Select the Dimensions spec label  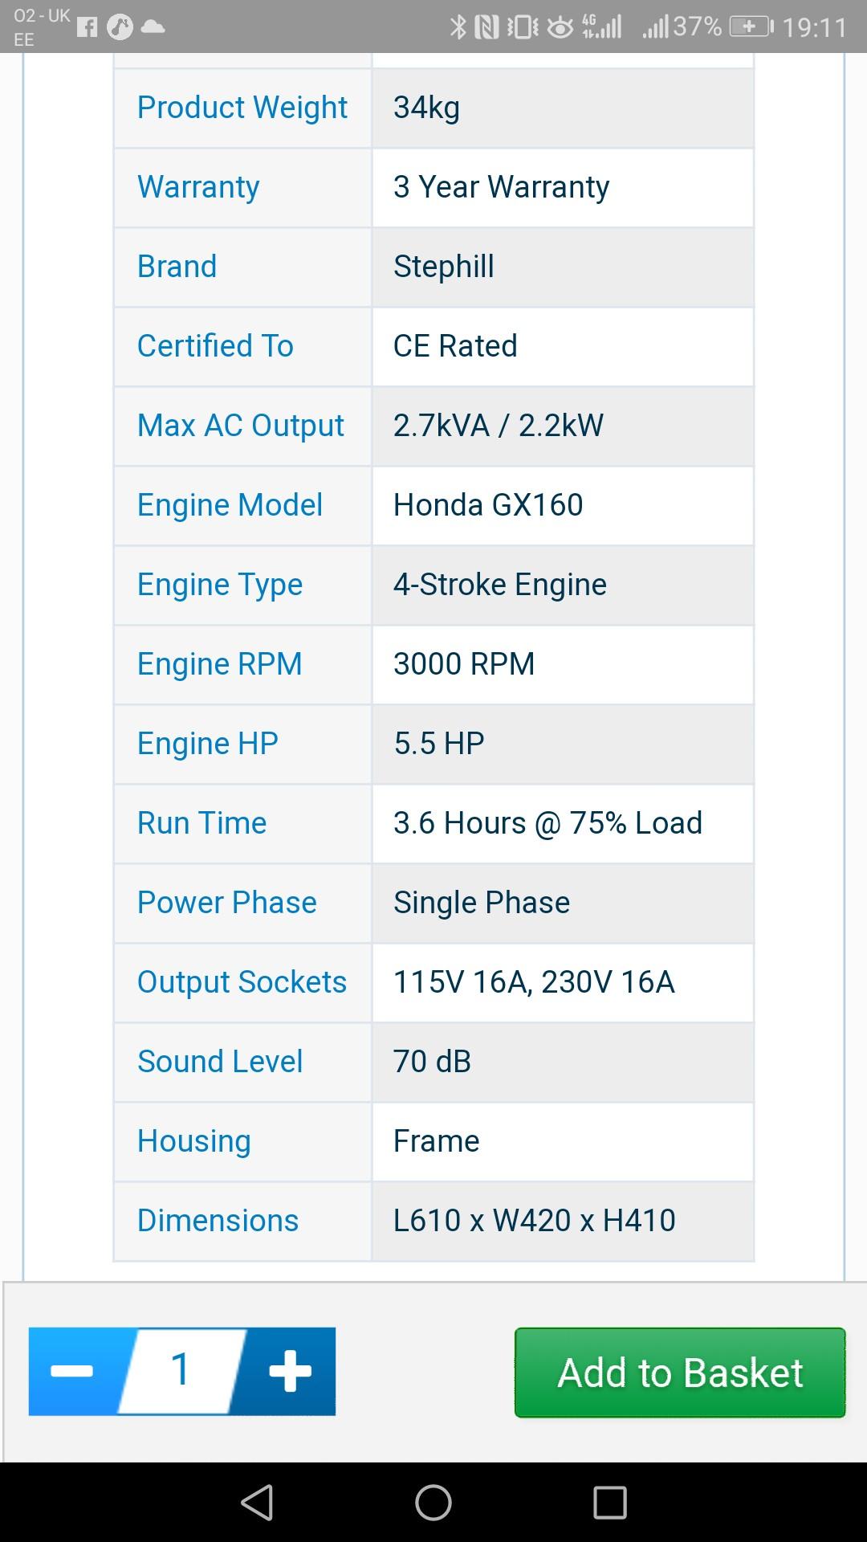[218, 1221]
